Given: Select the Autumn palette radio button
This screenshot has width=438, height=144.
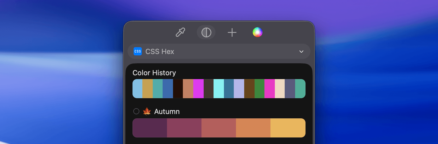Looking at the screenshot, I should point(136,111).
